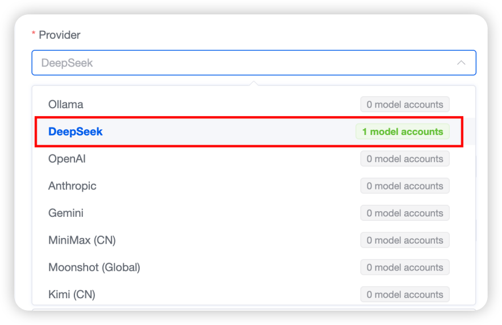Image resolution: width=502 pixels, height=325 pixels.
Task: Select OpenAI from the list
Action: tap(67, 159)
